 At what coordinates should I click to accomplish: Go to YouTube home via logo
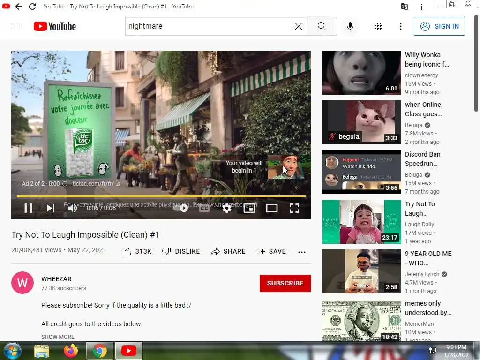55,26
